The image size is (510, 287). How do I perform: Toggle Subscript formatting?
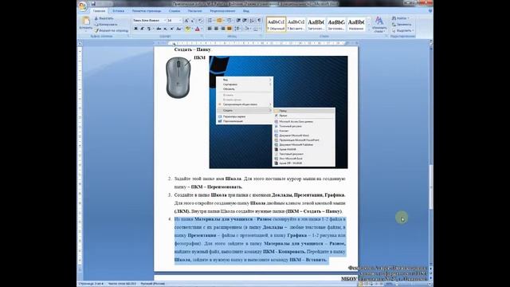click(165, 29)
